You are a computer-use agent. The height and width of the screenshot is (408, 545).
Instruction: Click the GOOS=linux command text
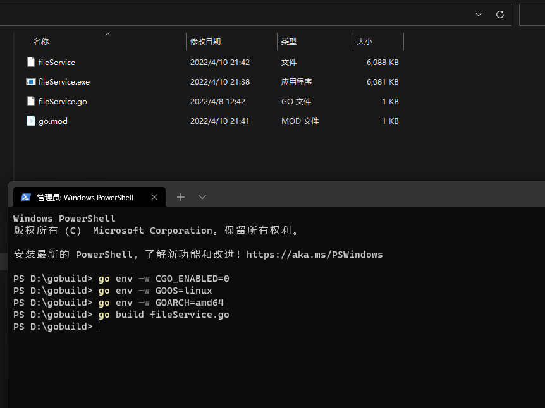[183, 291]
